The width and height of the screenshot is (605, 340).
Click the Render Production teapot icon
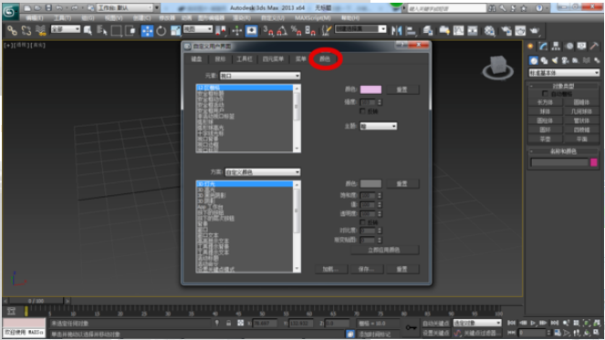click(x=535, y=31)
